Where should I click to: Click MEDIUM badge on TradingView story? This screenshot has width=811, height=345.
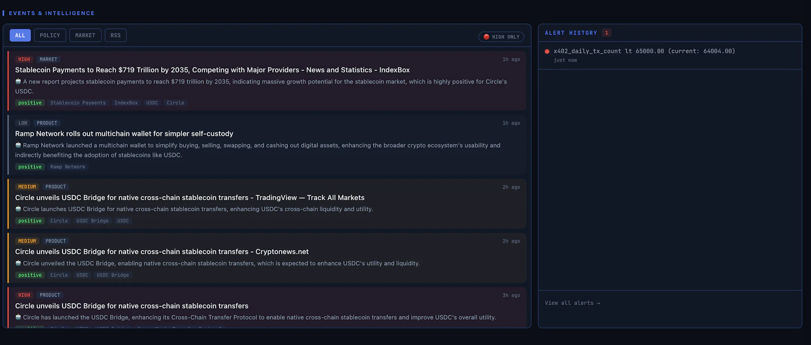(x=27, y=187)
